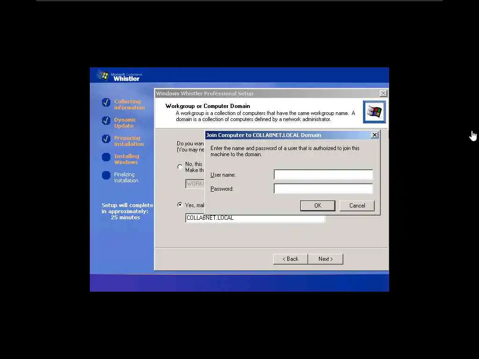Close the Join Computer to COLLABNET.LOCAL dialog
The width and height of the screenshot is (479, 359).
pyautogui.click(x=375, y=135)
